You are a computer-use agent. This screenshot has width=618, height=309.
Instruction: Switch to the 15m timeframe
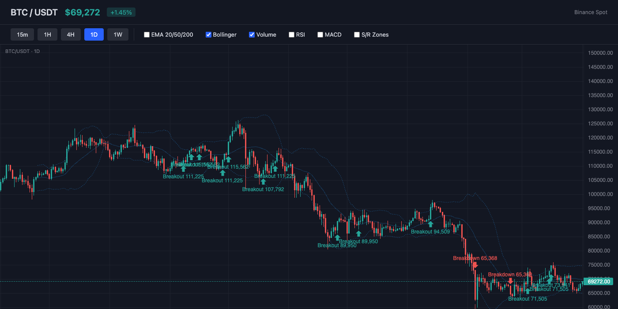(x=22, y=34)
